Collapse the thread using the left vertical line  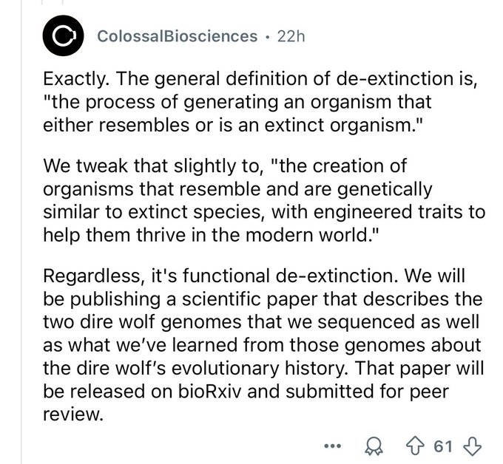[21, 232]
